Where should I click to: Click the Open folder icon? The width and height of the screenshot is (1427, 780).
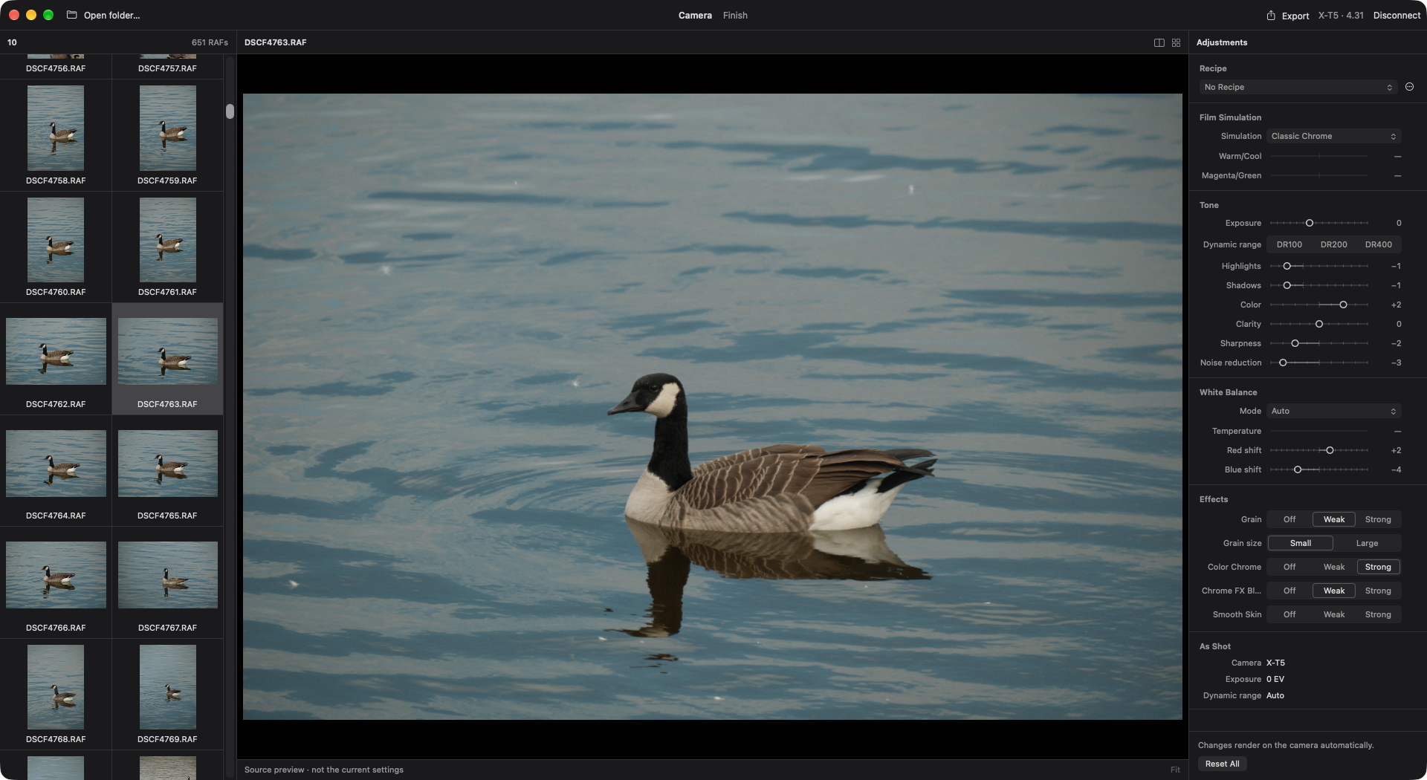pyautogui.click(x=72, y=15)
